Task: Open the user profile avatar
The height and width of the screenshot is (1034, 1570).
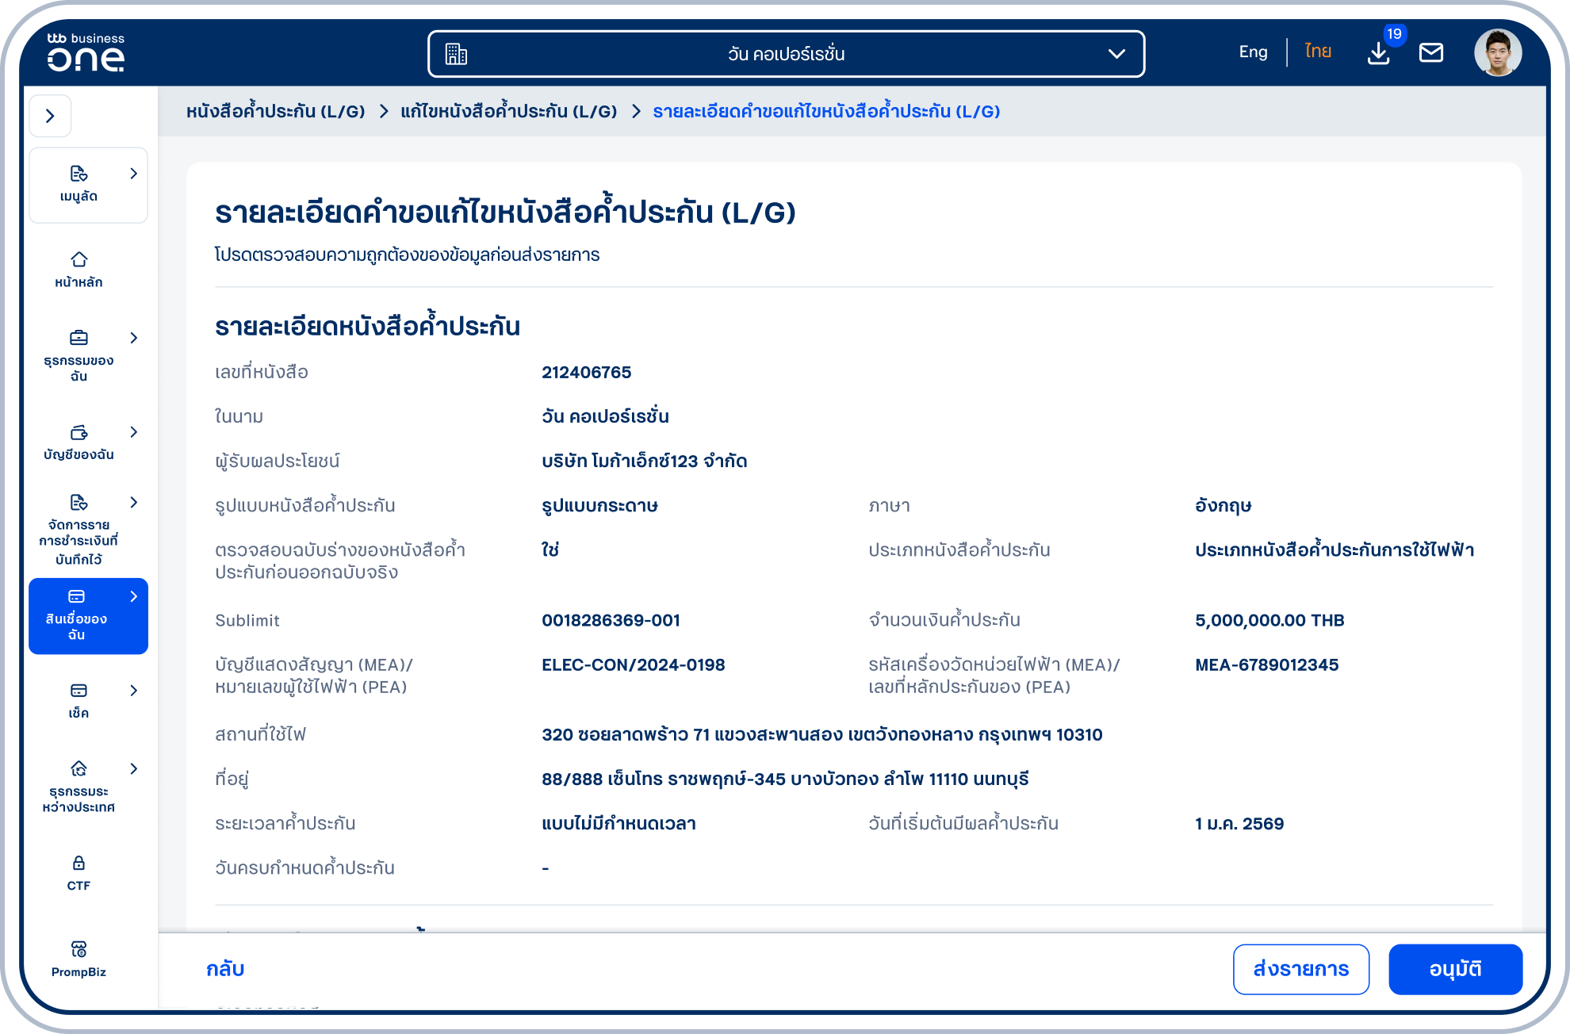Action: click(1498, 52)
